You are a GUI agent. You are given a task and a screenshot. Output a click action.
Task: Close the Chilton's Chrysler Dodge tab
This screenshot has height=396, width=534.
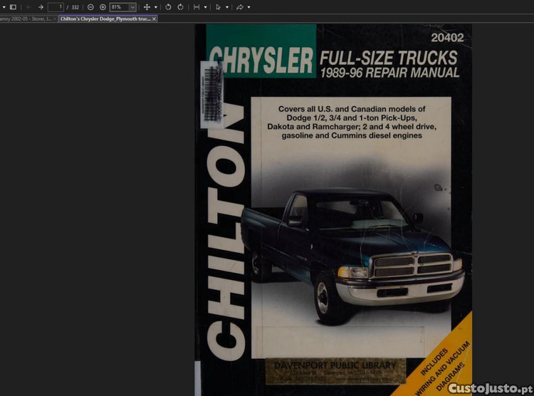tap(155, 19)
